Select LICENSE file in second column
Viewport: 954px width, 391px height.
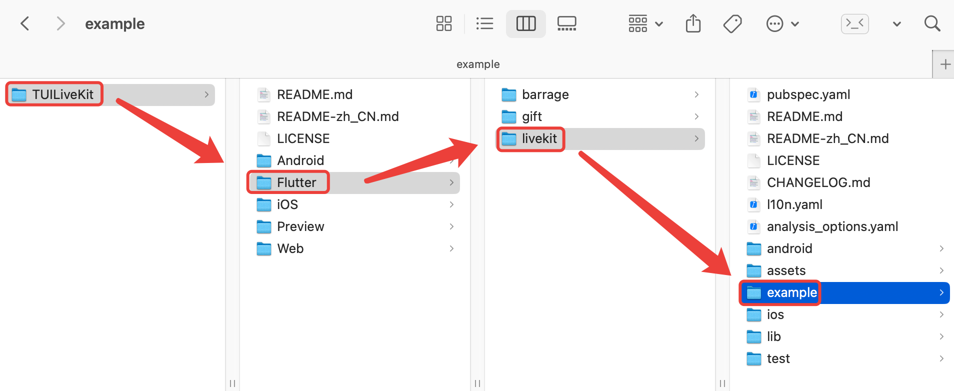click(x=355, y=138)
